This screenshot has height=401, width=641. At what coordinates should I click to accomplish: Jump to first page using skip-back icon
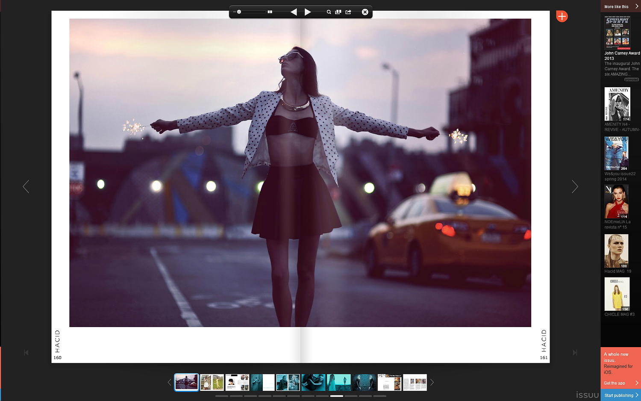click(x=26, y=353)
